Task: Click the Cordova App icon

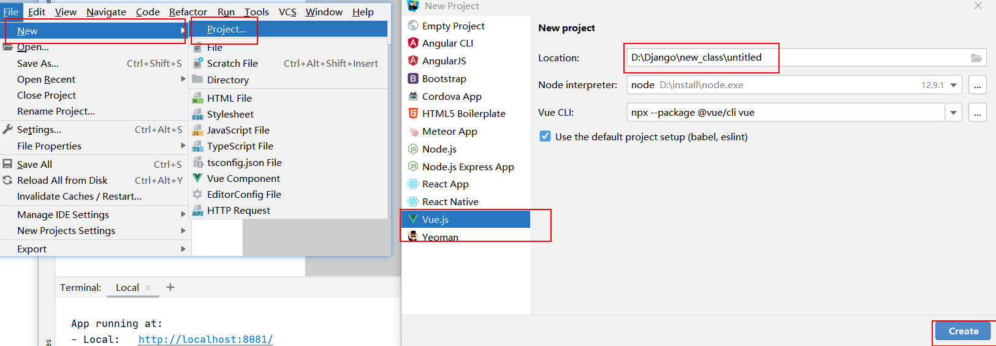Action: click(413, 96)
